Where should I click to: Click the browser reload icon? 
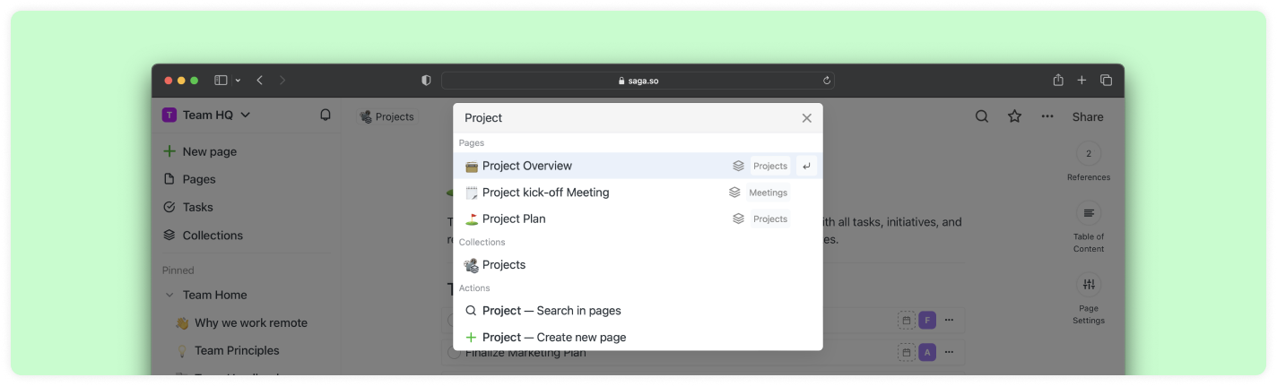click(x=826, y=81)
